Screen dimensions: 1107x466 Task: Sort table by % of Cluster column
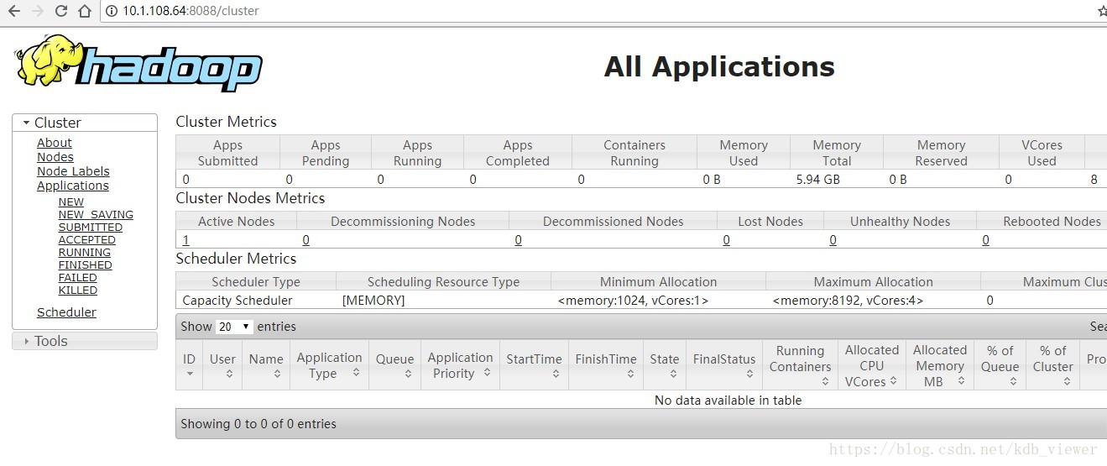click(1053, 365)
